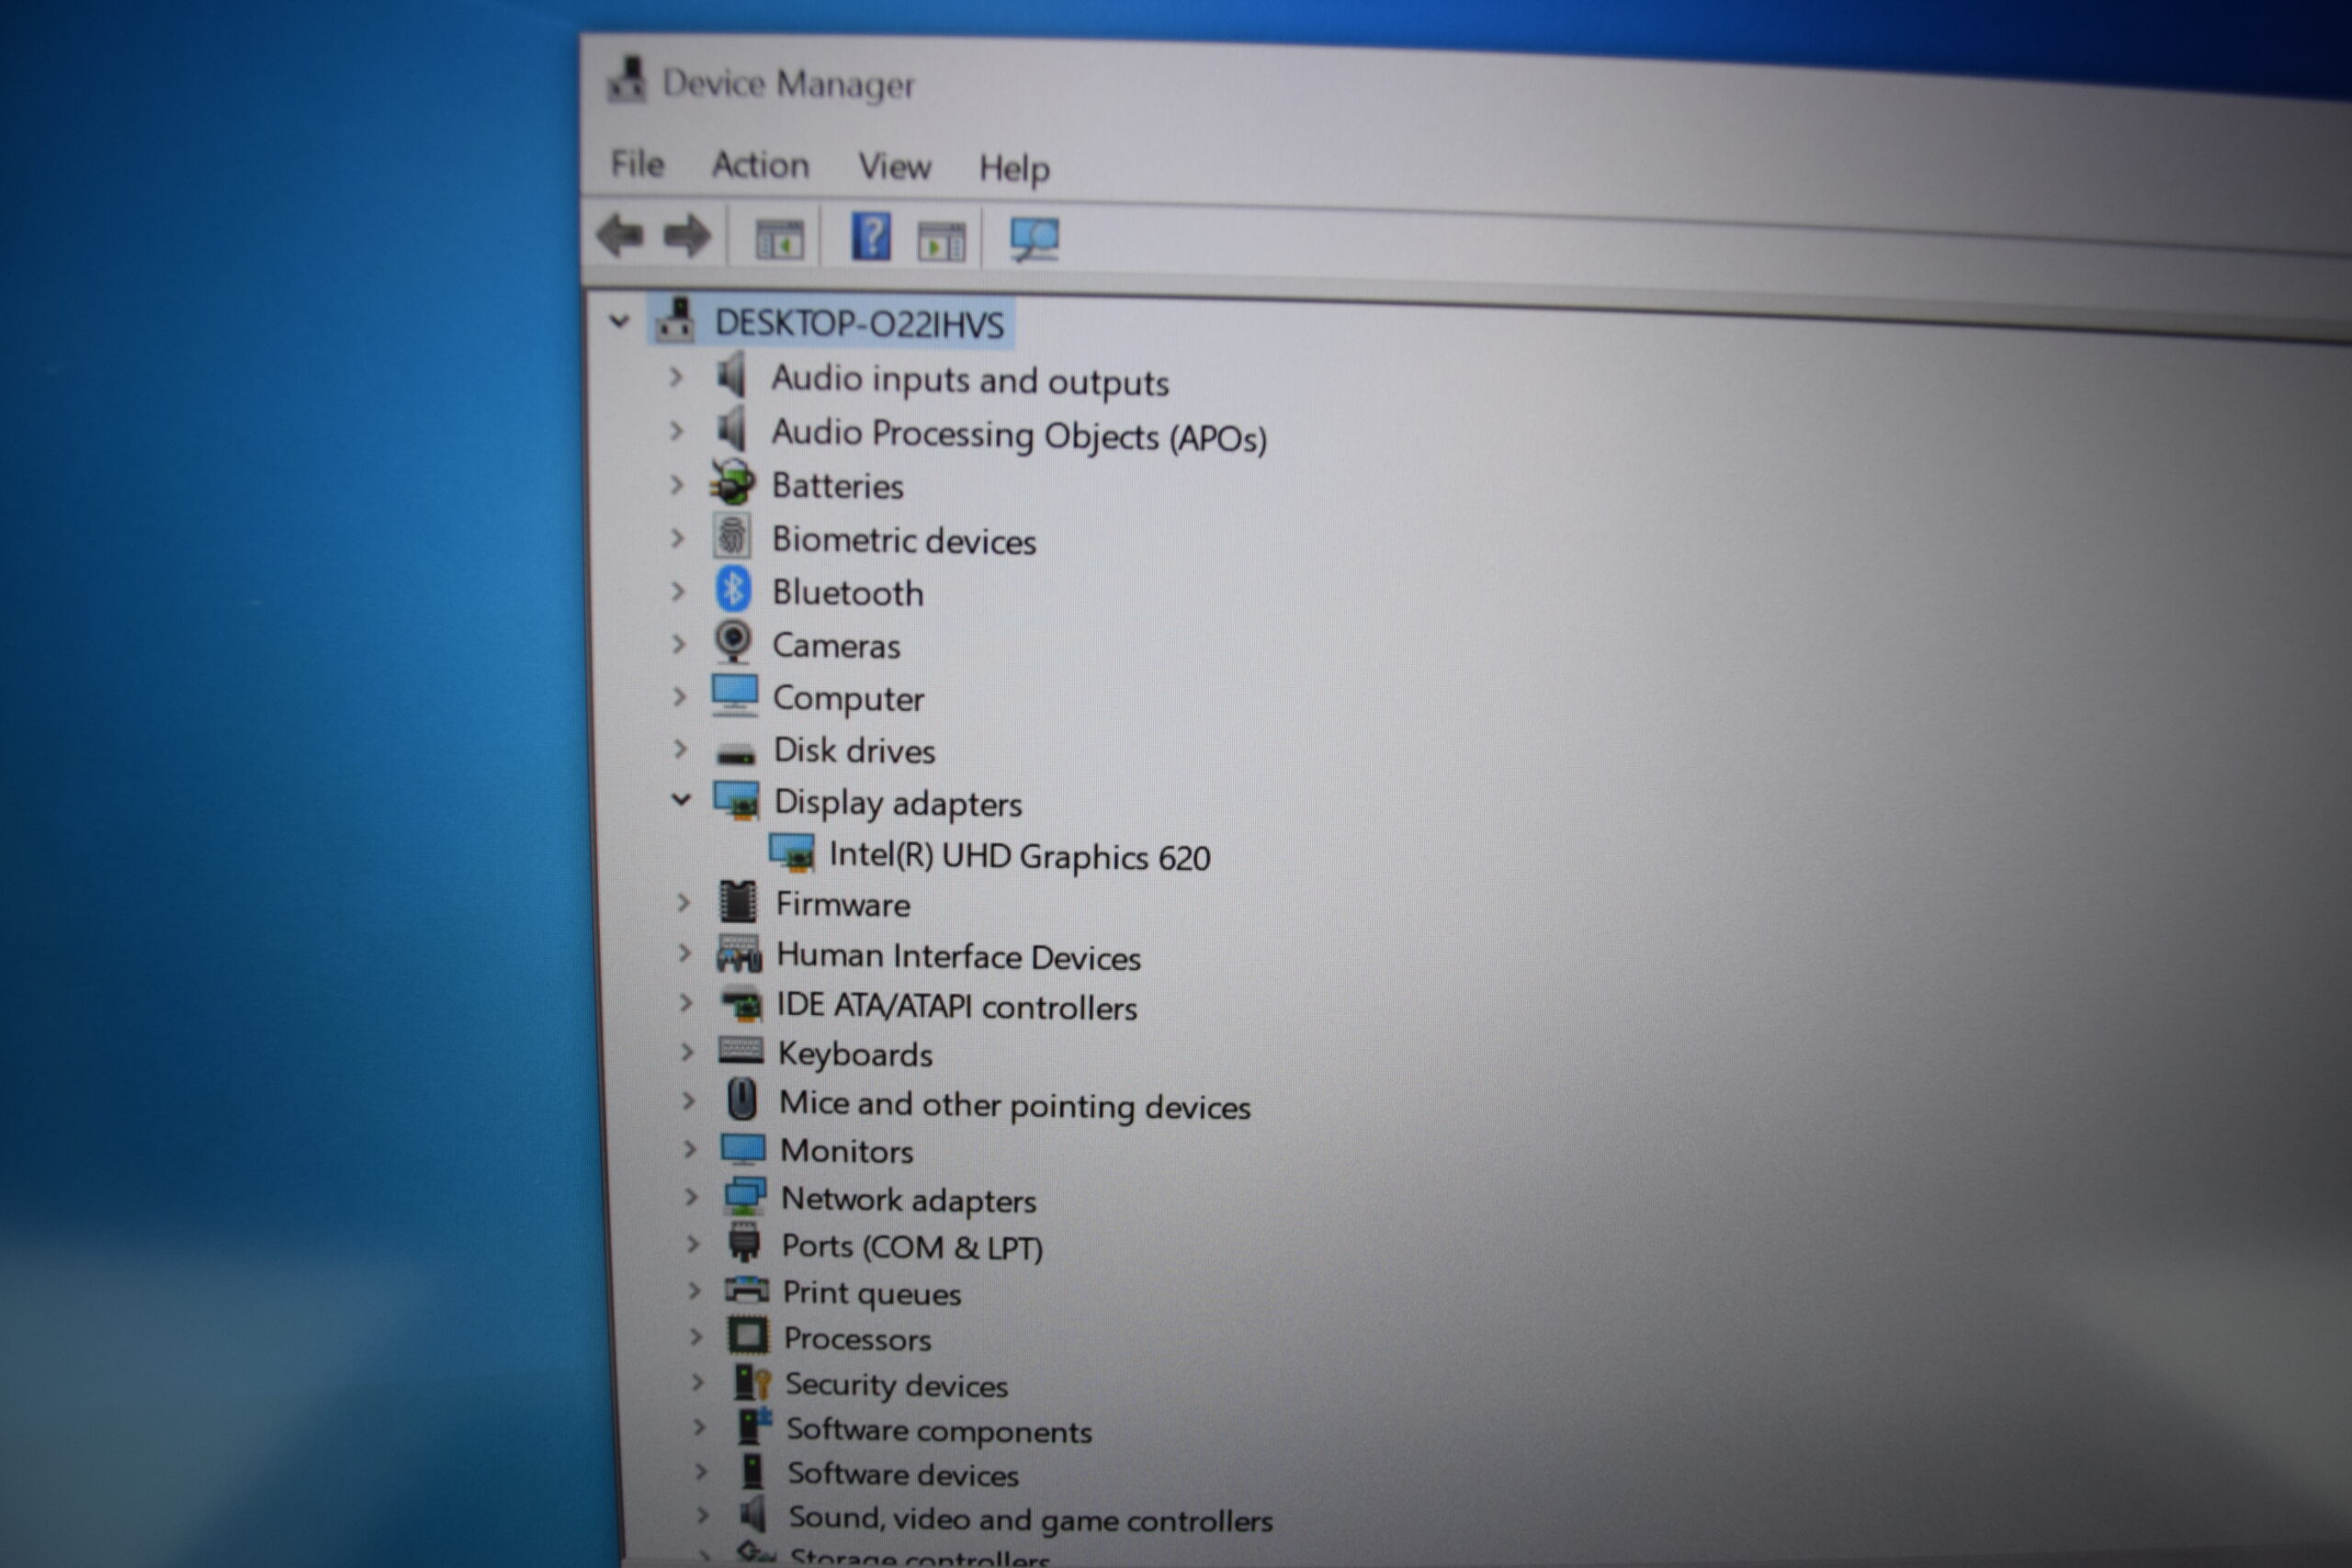Click the Processors icon
Viewport: 2352px width, 1568px height.
click(x=748, y=1335)
